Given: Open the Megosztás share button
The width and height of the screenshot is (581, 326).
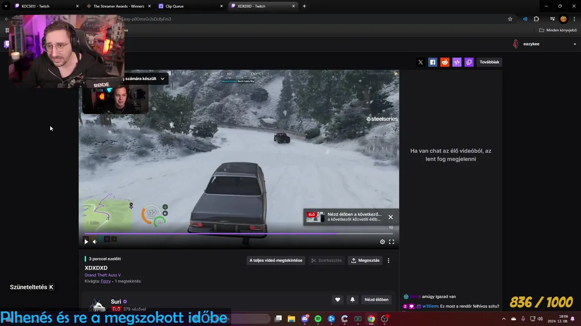Looking at the screenshot, I should point(365,260).
